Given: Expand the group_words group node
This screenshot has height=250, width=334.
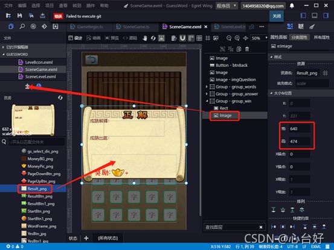Looking at the screenshot, I should tap(207, 87).
